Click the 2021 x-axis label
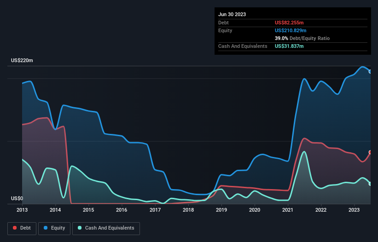The width and height of the screenshot is (378, 242). 288,210
